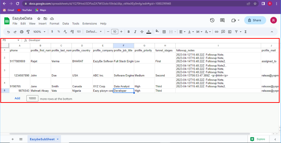Open the Format menu
The width and height of the screenshot is (281, 143).
tap(55, 24)
